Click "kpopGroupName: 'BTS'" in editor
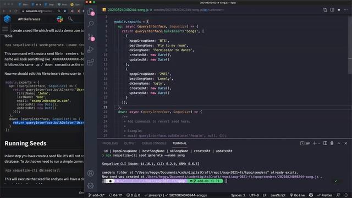Viewport: 352px width, 198px height. [x=149, y=41]
